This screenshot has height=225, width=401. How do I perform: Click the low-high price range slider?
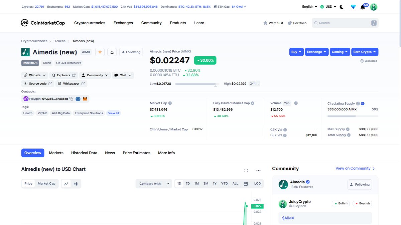pos(197,84)
